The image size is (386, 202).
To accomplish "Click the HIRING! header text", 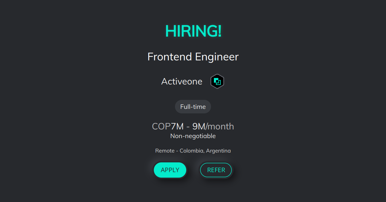I will click(x=193, y=31).
